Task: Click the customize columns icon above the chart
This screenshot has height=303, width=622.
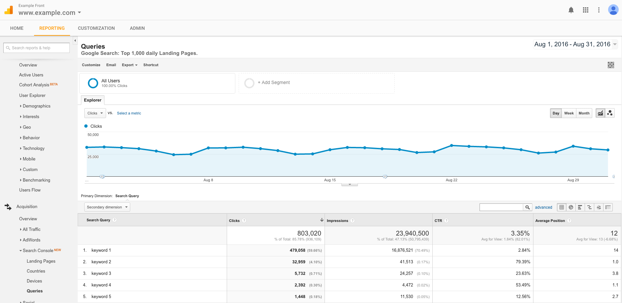Action: click(x=610, y=65)
